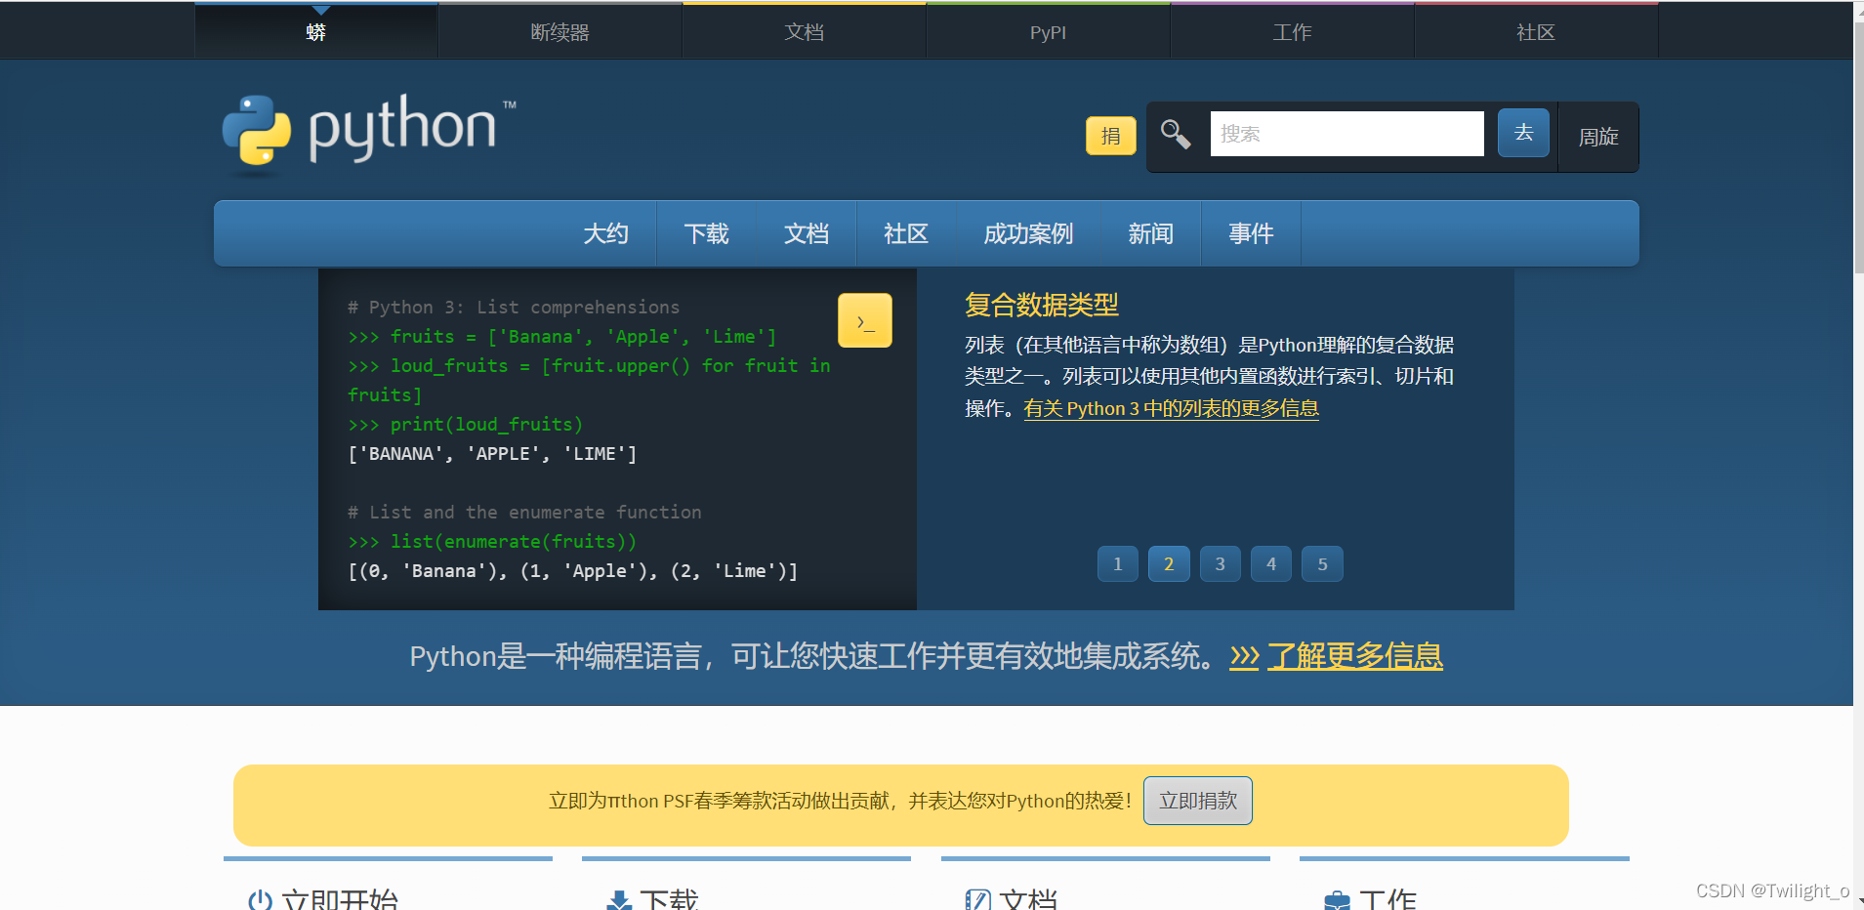Open the 文档 navigation menu item
The height and width of the screenshot is (910, 1864).
point(807,233)
